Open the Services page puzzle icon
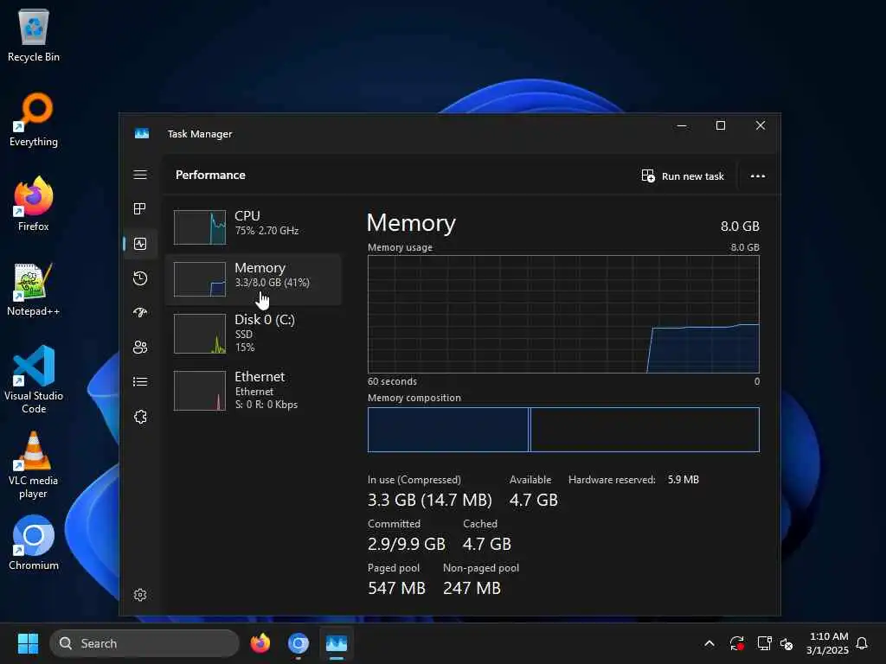Screen dimensions: 886x664 coord(140,417)
